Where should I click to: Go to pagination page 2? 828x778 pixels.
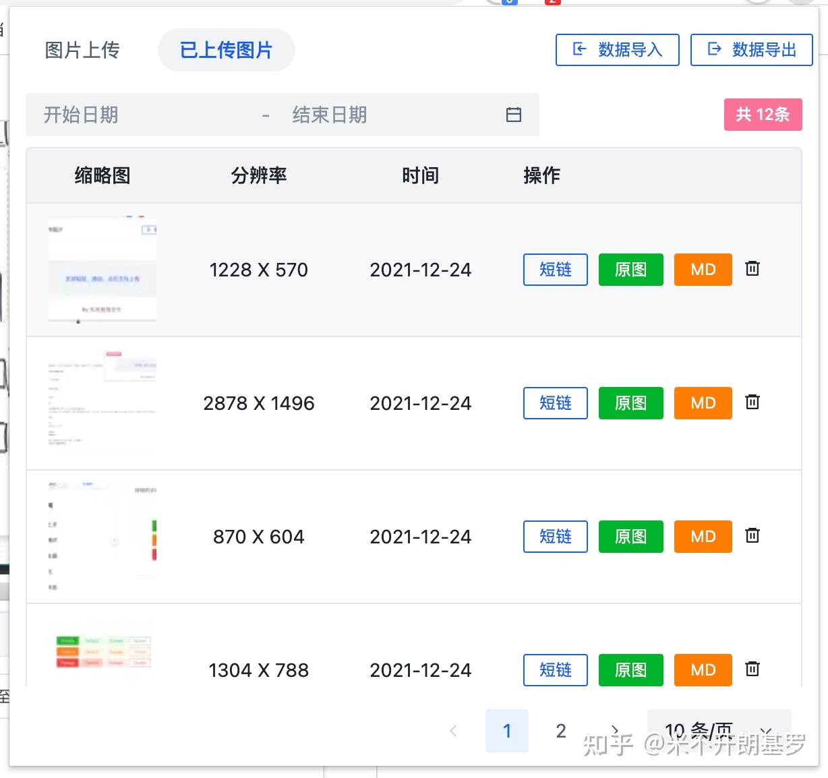[x=561, y=731]
